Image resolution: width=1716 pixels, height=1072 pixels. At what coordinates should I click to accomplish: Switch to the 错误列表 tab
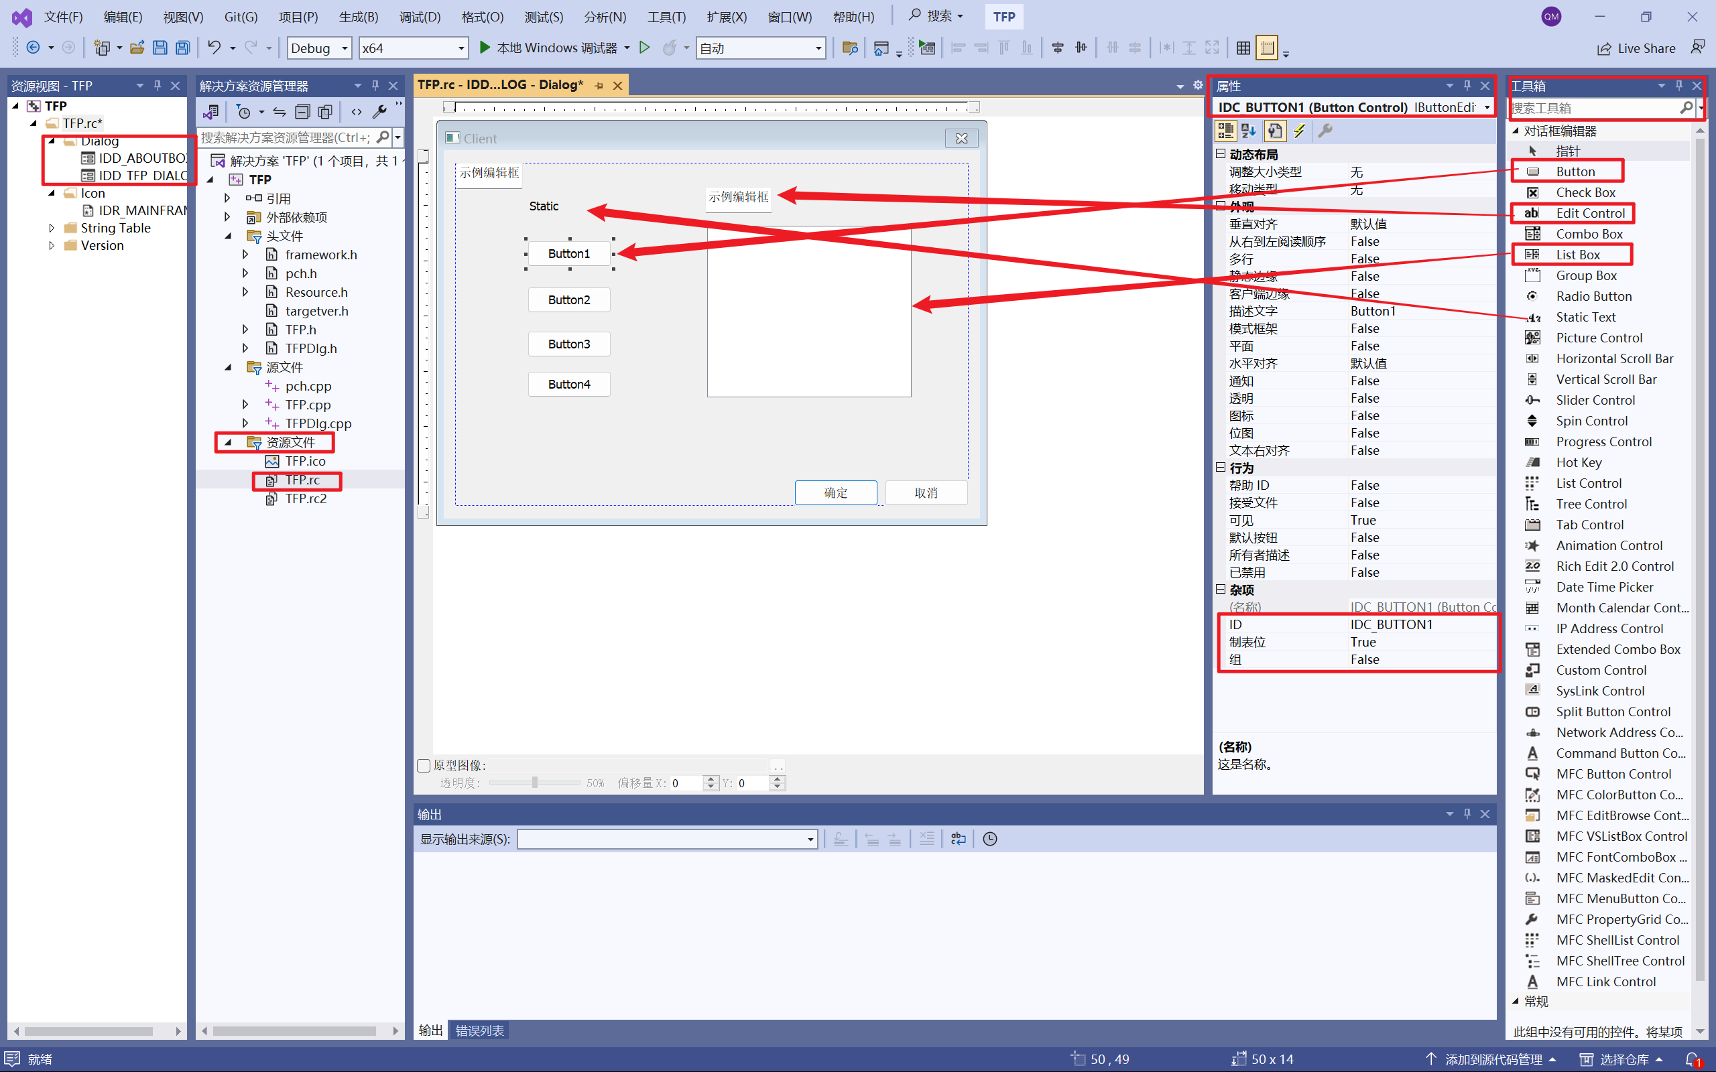coord(479,1030)
